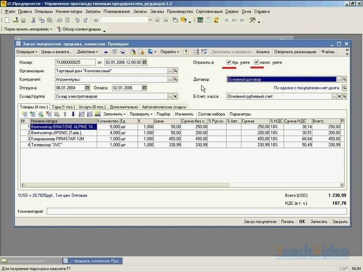This screenshot has height=272, width=363.
Task: Open the Перейти dropdown
Action: [x=169, y=52]
